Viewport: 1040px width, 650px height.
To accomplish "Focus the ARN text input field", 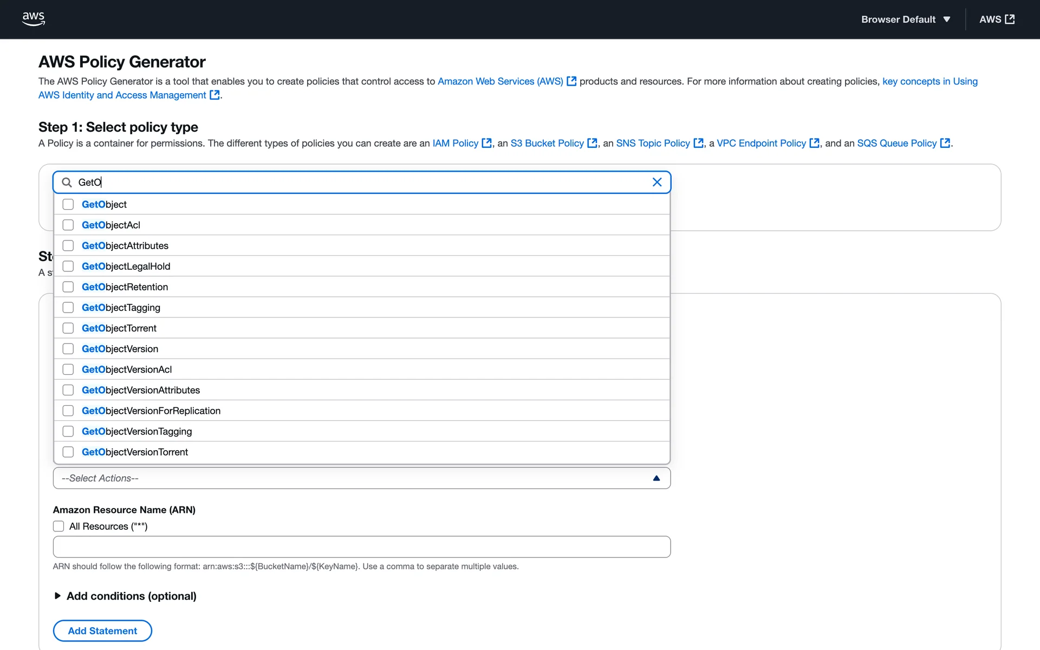I will point(361,547).
